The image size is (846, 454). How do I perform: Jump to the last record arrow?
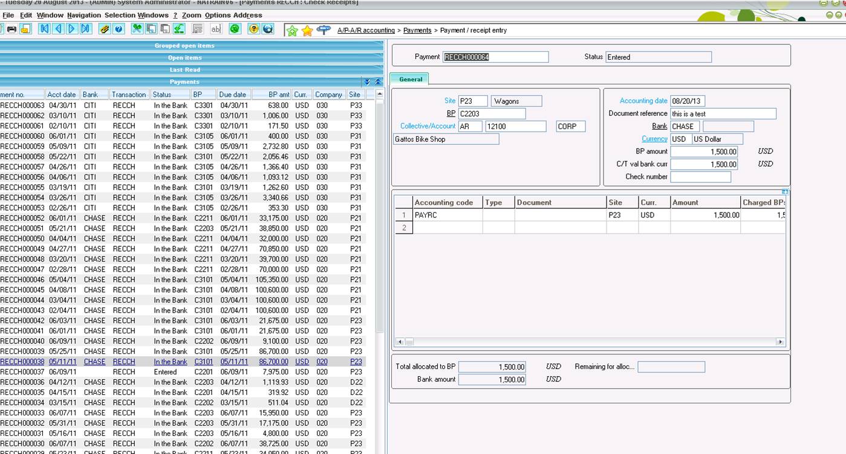click(x=85, y=29)
